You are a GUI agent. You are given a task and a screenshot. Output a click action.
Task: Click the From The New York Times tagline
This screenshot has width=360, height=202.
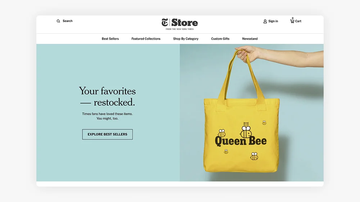click(x=180, y=29)
